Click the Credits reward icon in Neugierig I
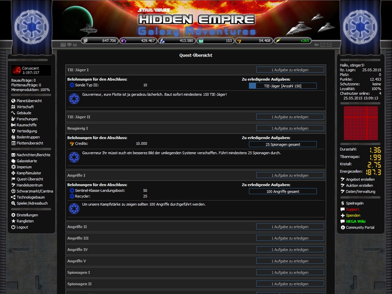The width and height of the screenshot is (392, 294). 72,144
